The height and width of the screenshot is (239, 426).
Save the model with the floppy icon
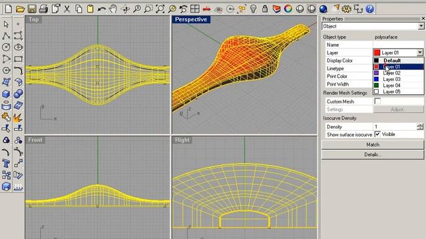(x=32, y=9)
